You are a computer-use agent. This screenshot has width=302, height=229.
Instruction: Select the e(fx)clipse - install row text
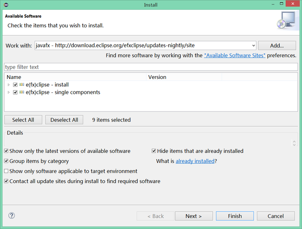coord(47,85)
